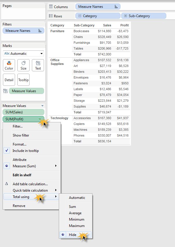The image size is (175, 247).
Task: Select Minimum total option
Action: point(76,219)
